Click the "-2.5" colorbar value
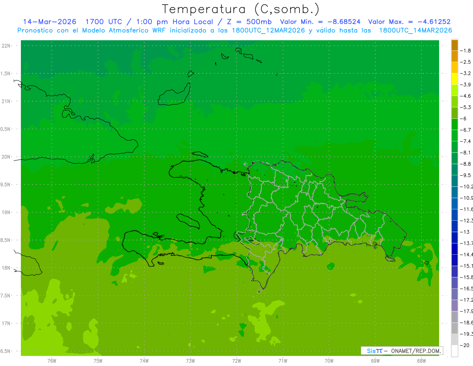The width and height of the screenshot is (473, 366). pos(466,62)
